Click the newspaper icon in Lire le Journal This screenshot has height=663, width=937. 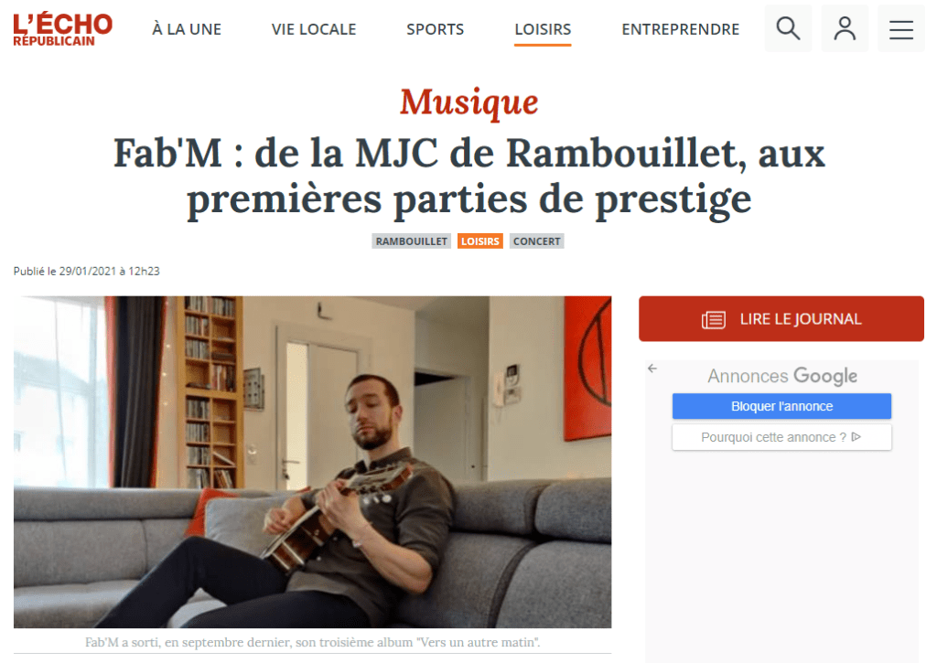(714, 319)
